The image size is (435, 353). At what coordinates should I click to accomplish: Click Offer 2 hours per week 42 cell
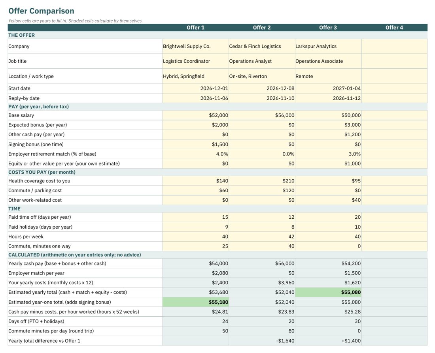point(262,237)
